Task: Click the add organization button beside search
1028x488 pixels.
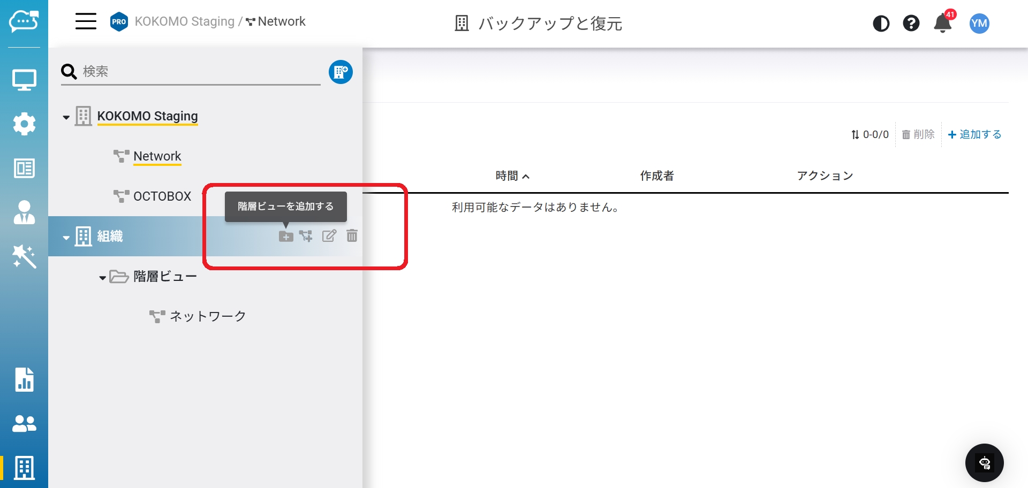Action: (x=341, y=72)
